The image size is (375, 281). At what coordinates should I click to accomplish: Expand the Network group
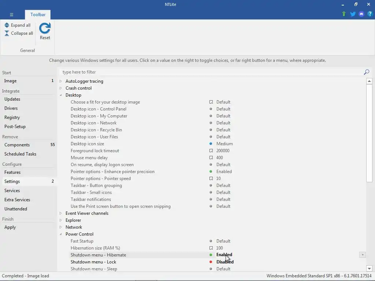click(61, 227)
